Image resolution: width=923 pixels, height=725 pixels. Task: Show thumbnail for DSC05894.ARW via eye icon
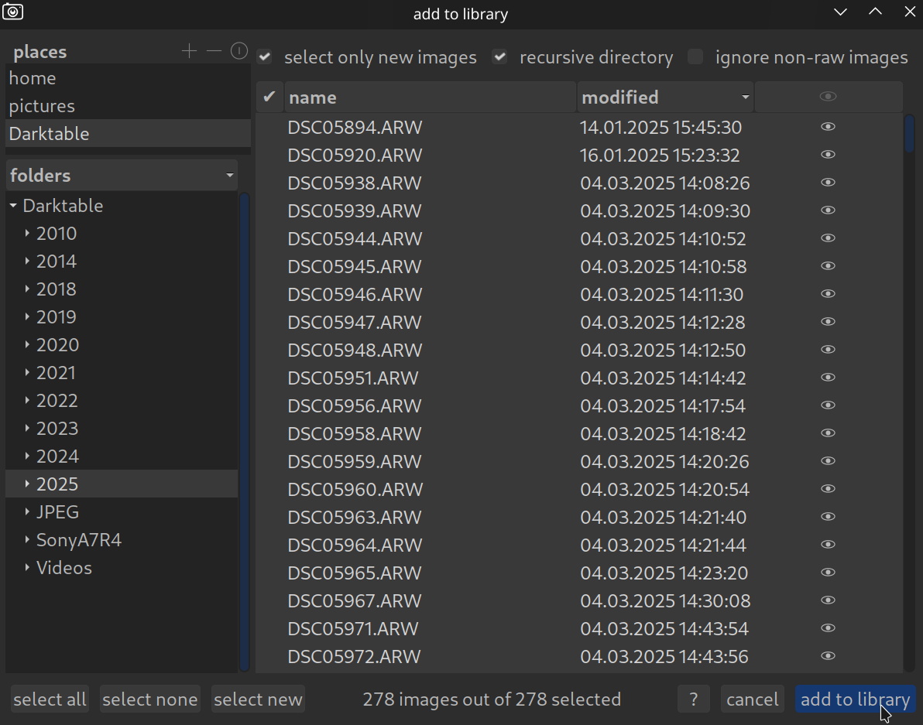(x=828, y=127)
